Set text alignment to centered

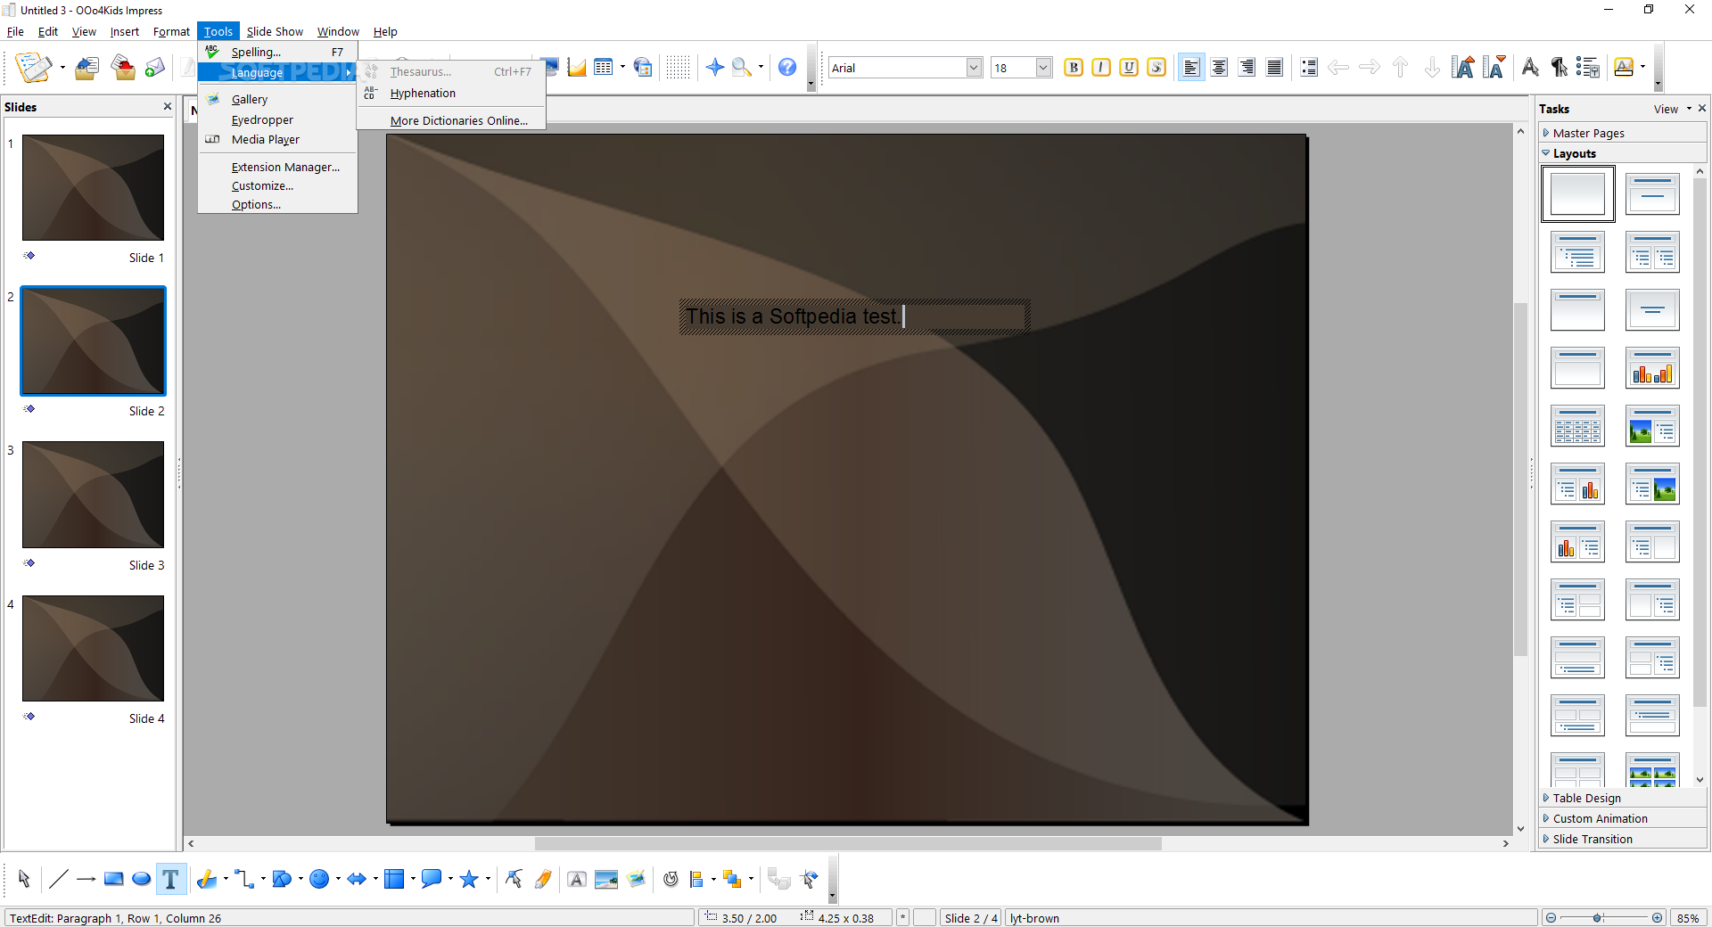tap(1219, 68)
